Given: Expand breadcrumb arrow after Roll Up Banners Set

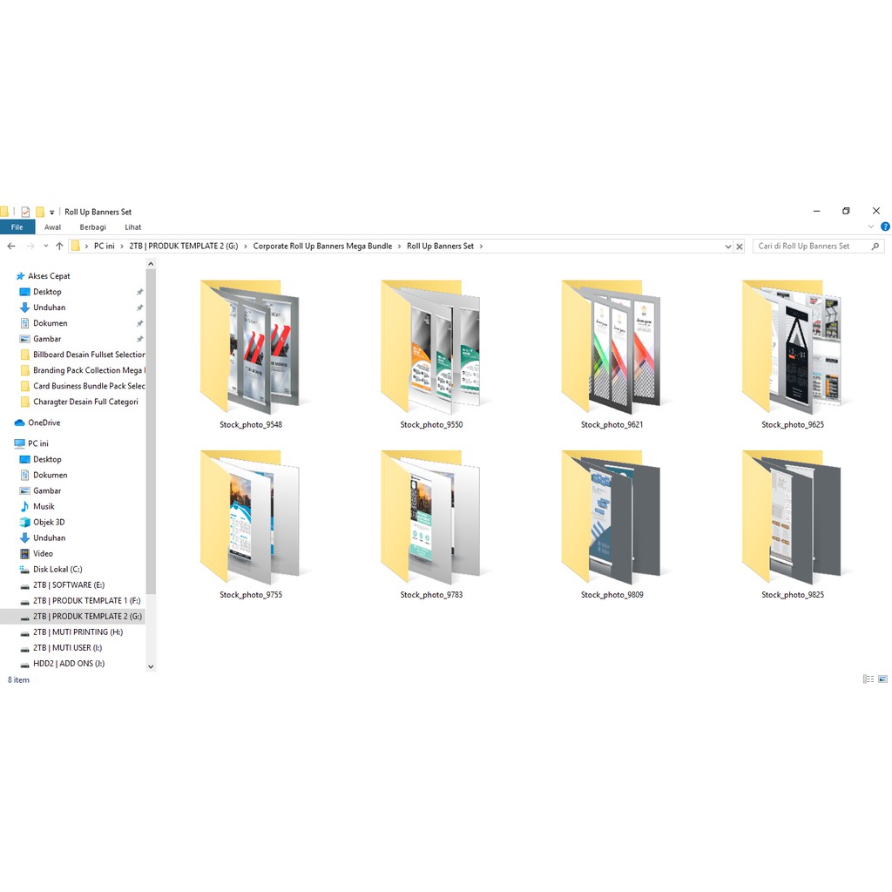Looking at the screenshot, I should pos(481,247).
